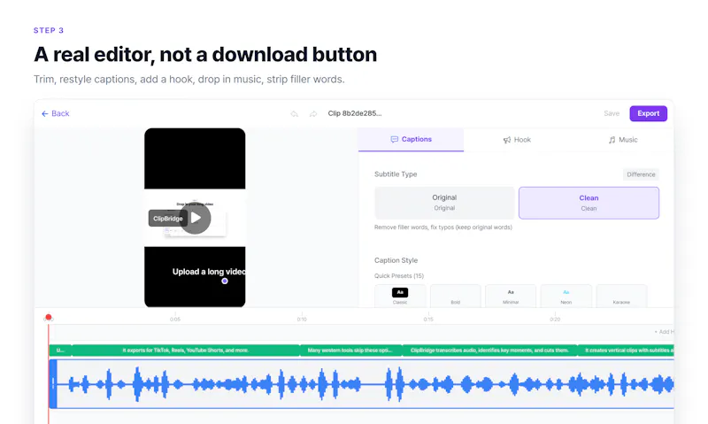Screen dimensions: 708x424
Task: Play the video preview
Action: pos(196,218)
